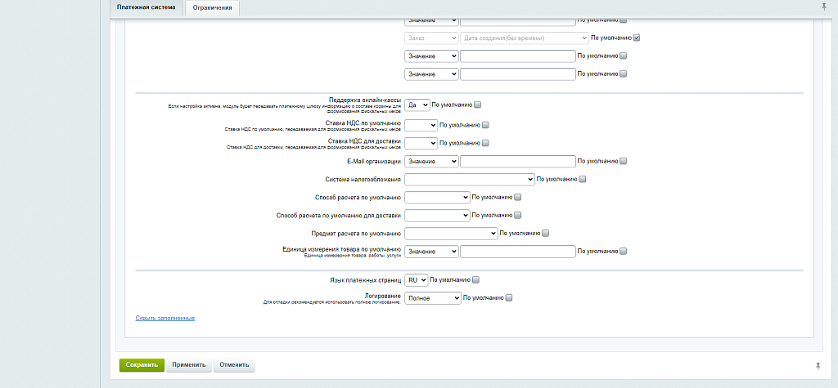Toggle По умолчанию for E-Mail организации
The width and height of the screenshot is (838, 388).
tap(624, 161)
